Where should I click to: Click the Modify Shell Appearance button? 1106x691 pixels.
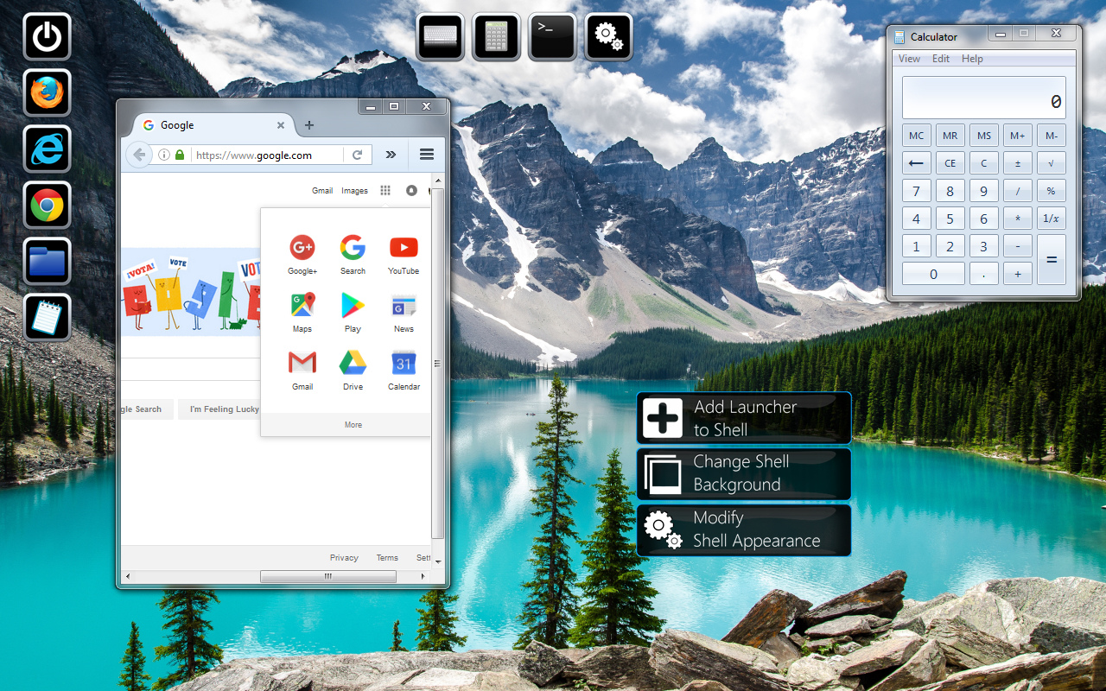[743, 529]
